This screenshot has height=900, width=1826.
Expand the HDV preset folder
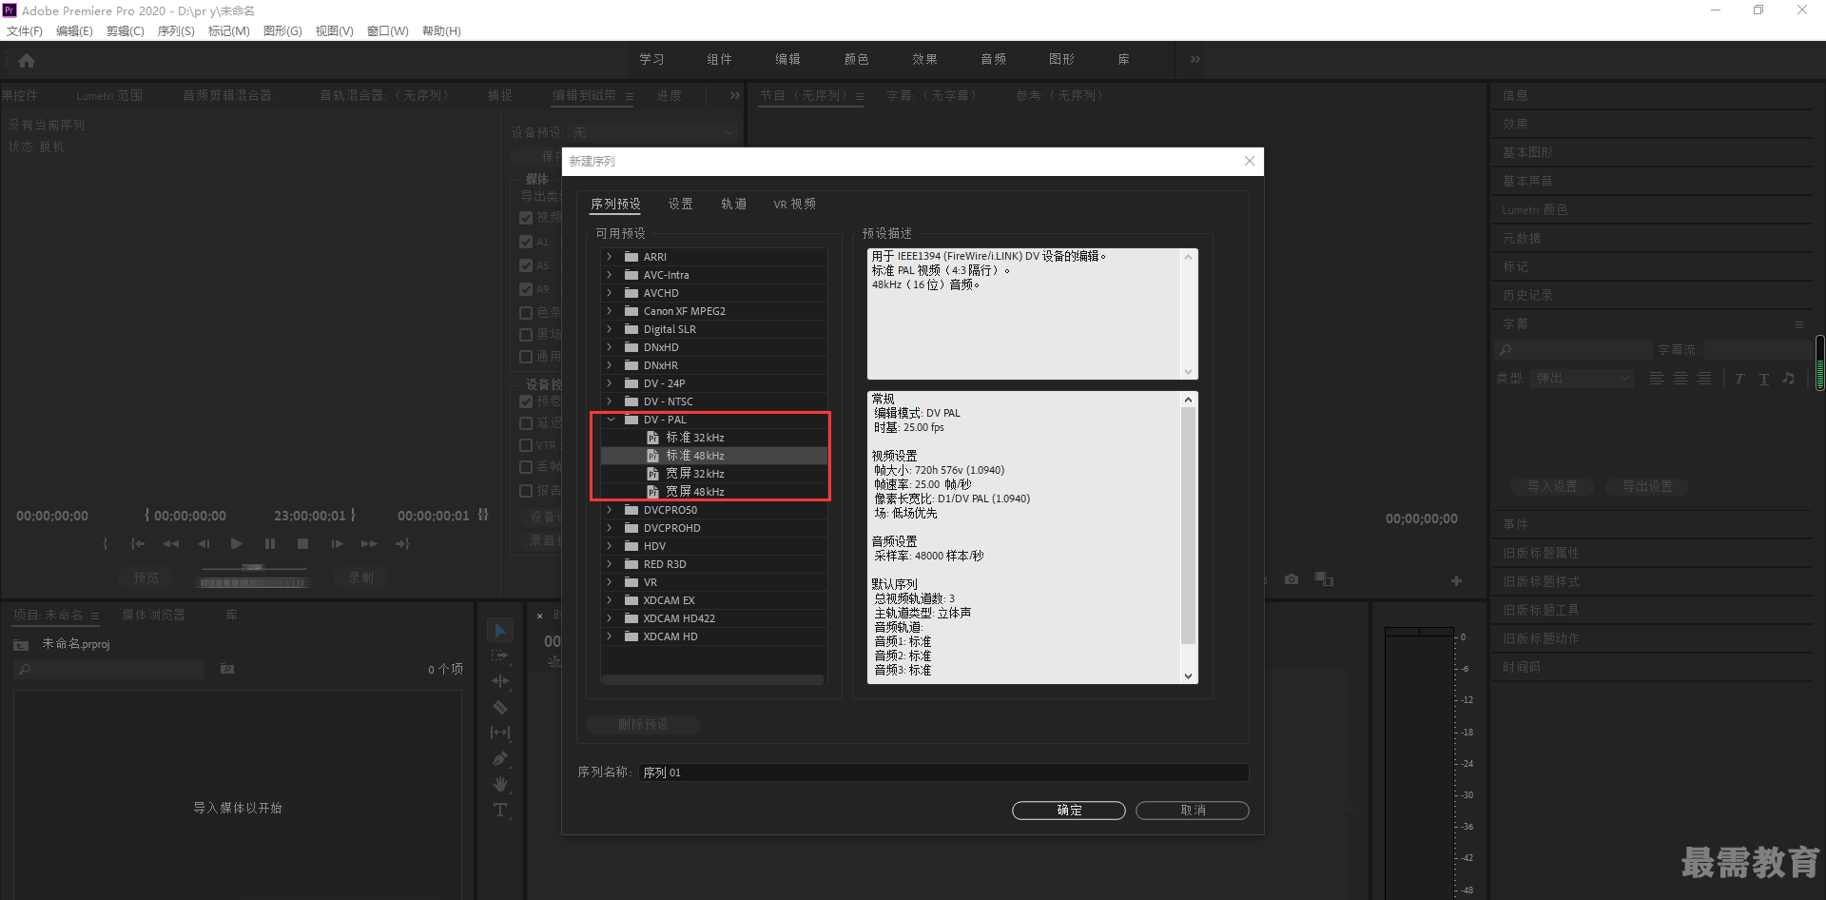[x=610, y=546]
